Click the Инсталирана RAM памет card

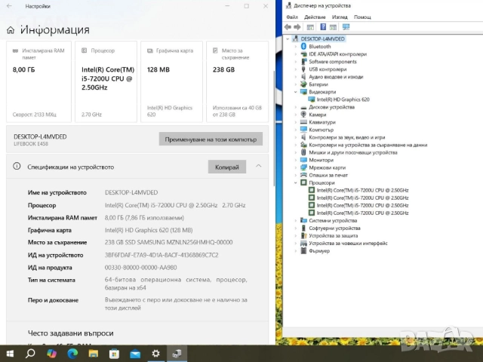tap(38, 82)
